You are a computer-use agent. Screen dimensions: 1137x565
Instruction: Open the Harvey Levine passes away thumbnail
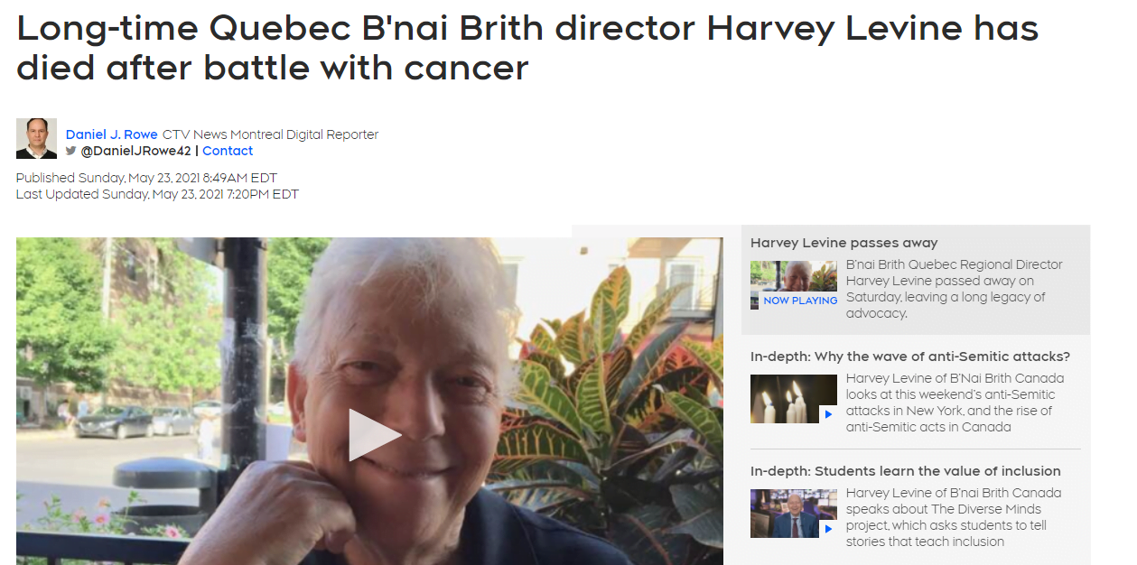(x=794, y=285)
